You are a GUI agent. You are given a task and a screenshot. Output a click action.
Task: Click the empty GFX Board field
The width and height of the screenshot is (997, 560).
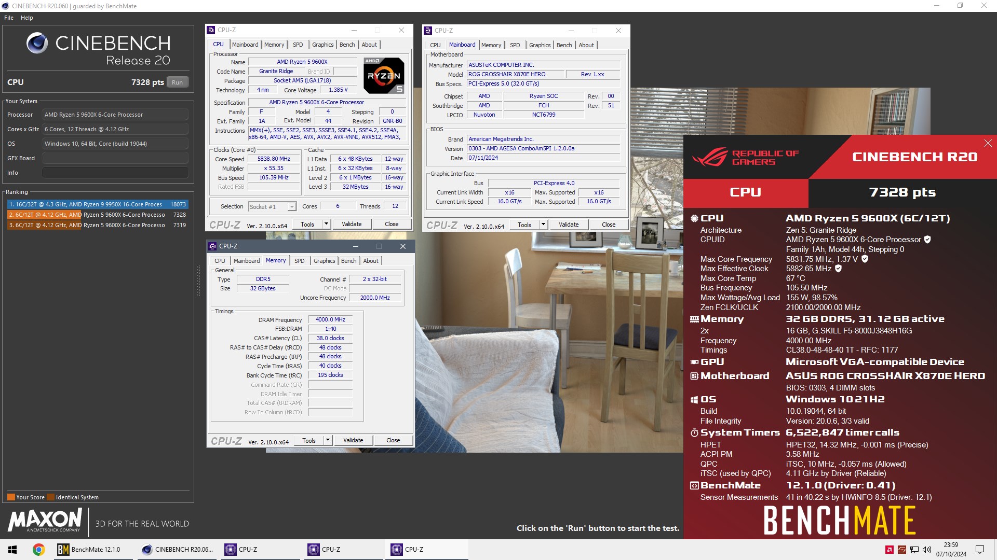(115, 158)
